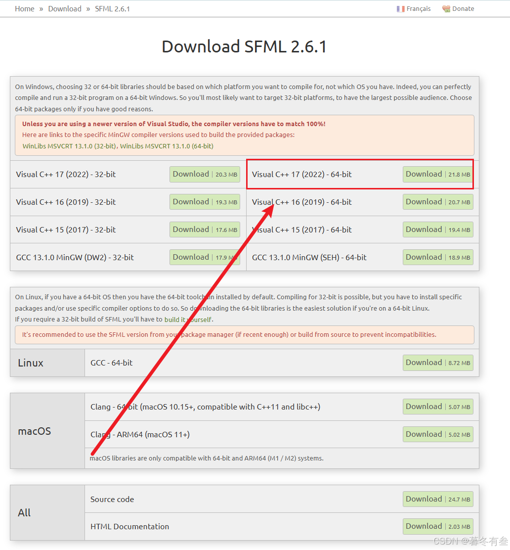The height and width of the screenshot is (550, 510).
Task: Click the 'Visual C++ 15 (2017) - 32-bit' label
Action: pyautogui.click(x=66, y=230)
